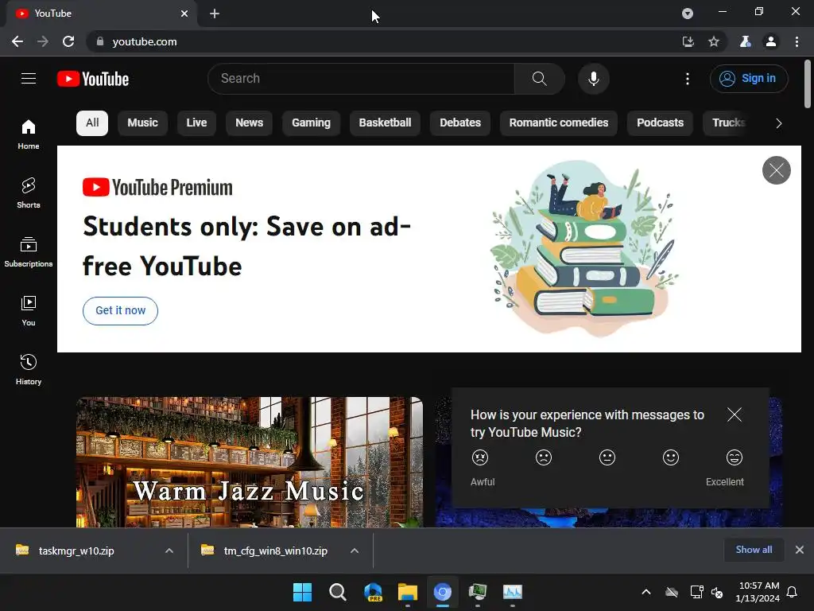This screenshot has width=814, height=611.
Task: Open History in the sidebar
Action: (x=29, y=369)
